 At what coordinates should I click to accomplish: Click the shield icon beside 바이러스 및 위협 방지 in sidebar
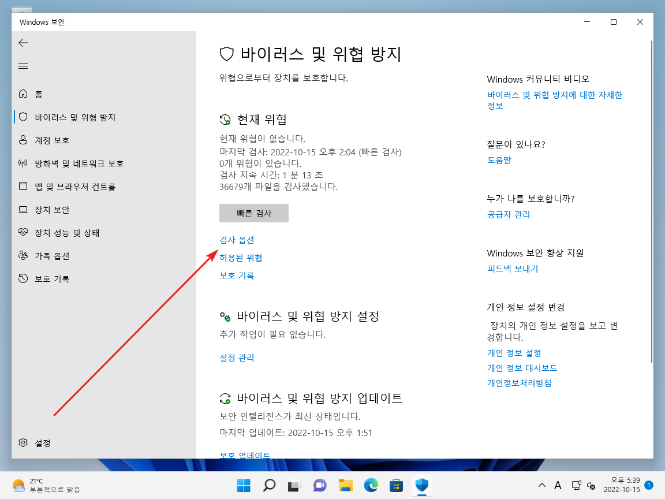click(23, 117)
